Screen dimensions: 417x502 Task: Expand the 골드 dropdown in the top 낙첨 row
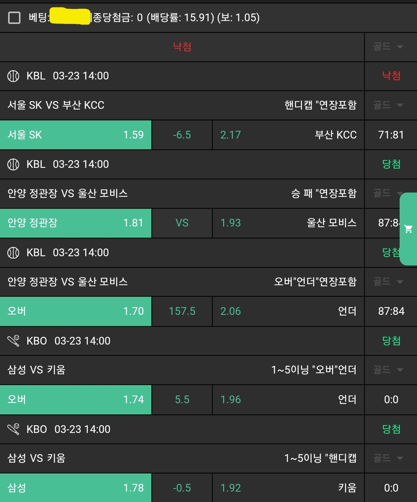(388, 47)
